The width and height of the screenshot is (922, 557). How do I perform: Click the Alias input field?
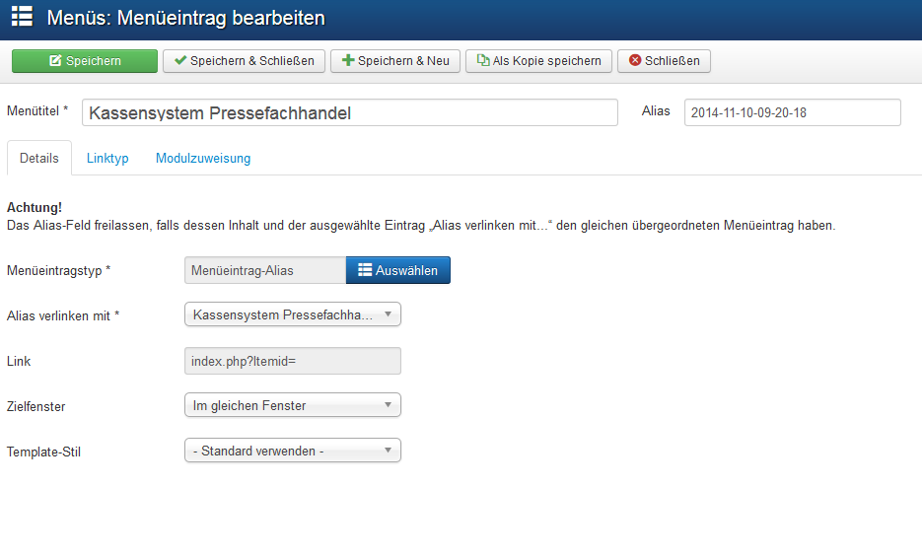pyautogui.click(x=793, y=112)
